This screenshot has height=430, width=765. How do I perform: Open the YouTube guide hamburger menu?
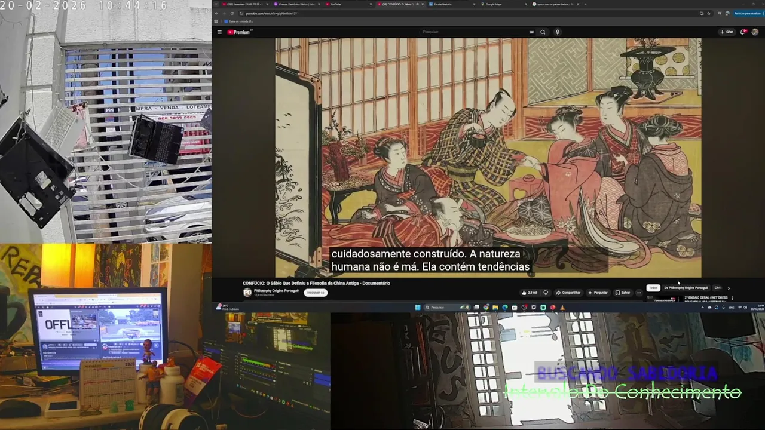point(219,32)
